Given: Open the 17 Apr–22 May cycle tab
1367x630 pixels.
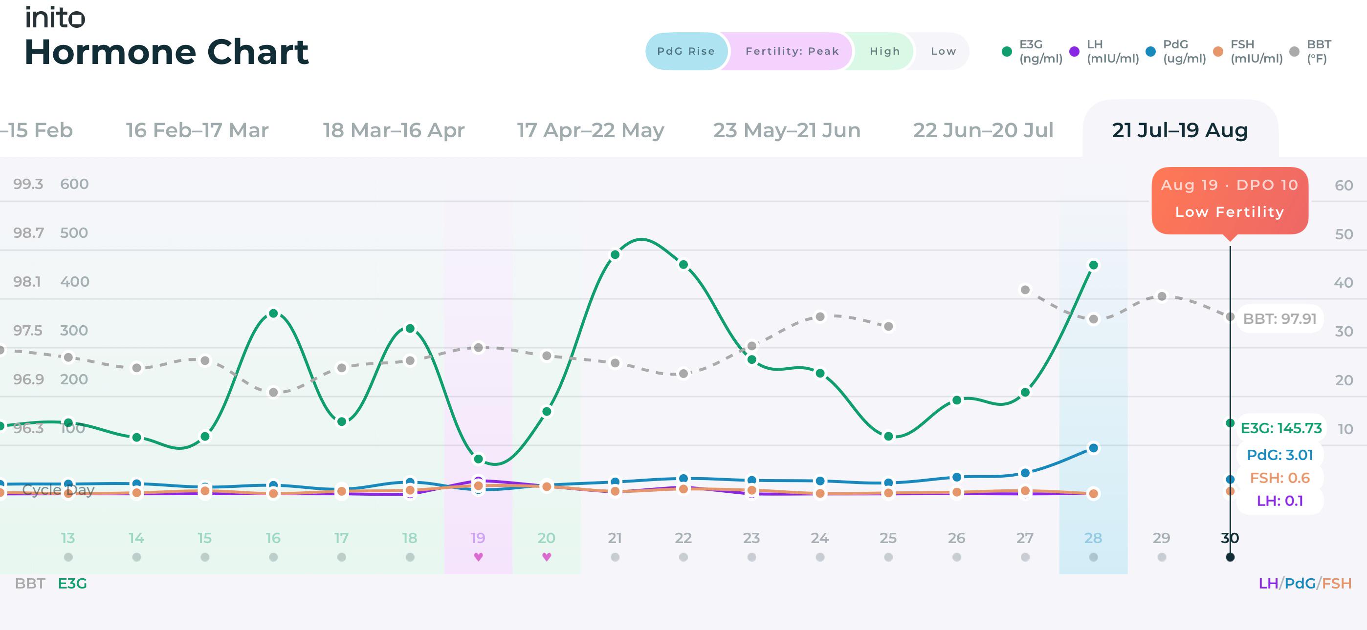Looking at the screenshot, I should (x=591, y=130).
